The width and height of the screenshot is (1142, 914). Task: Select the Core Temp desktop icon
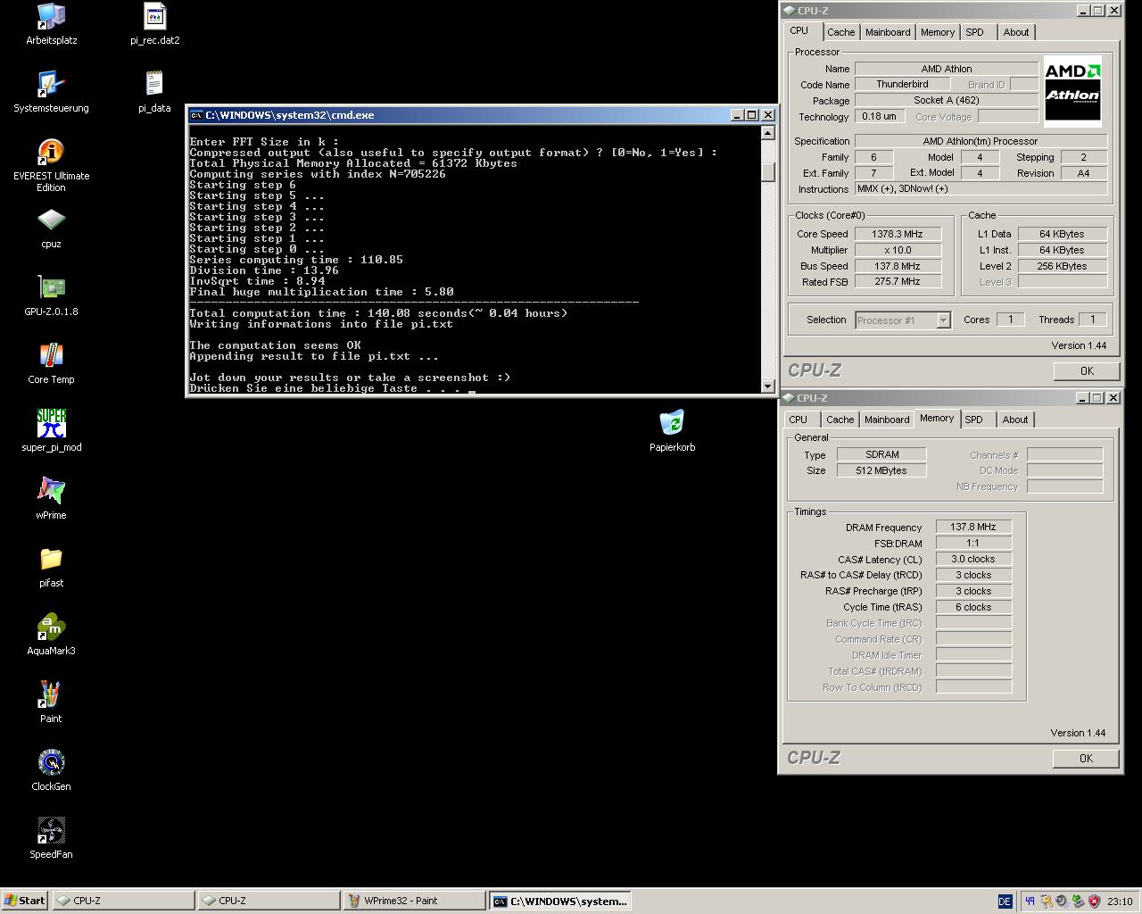tap(51, 362)
